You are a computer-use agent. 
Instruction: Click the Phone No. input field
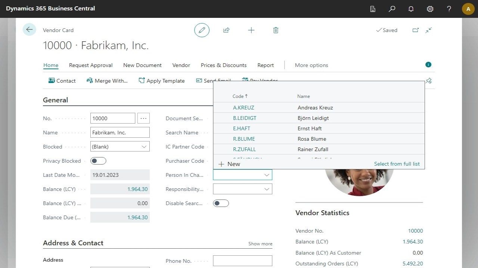pyautogui.click(x=242, y=261)
